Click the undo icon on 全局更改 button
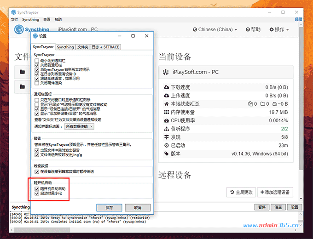The height and width of the screenshot is (239, 313). pos(232,192)
